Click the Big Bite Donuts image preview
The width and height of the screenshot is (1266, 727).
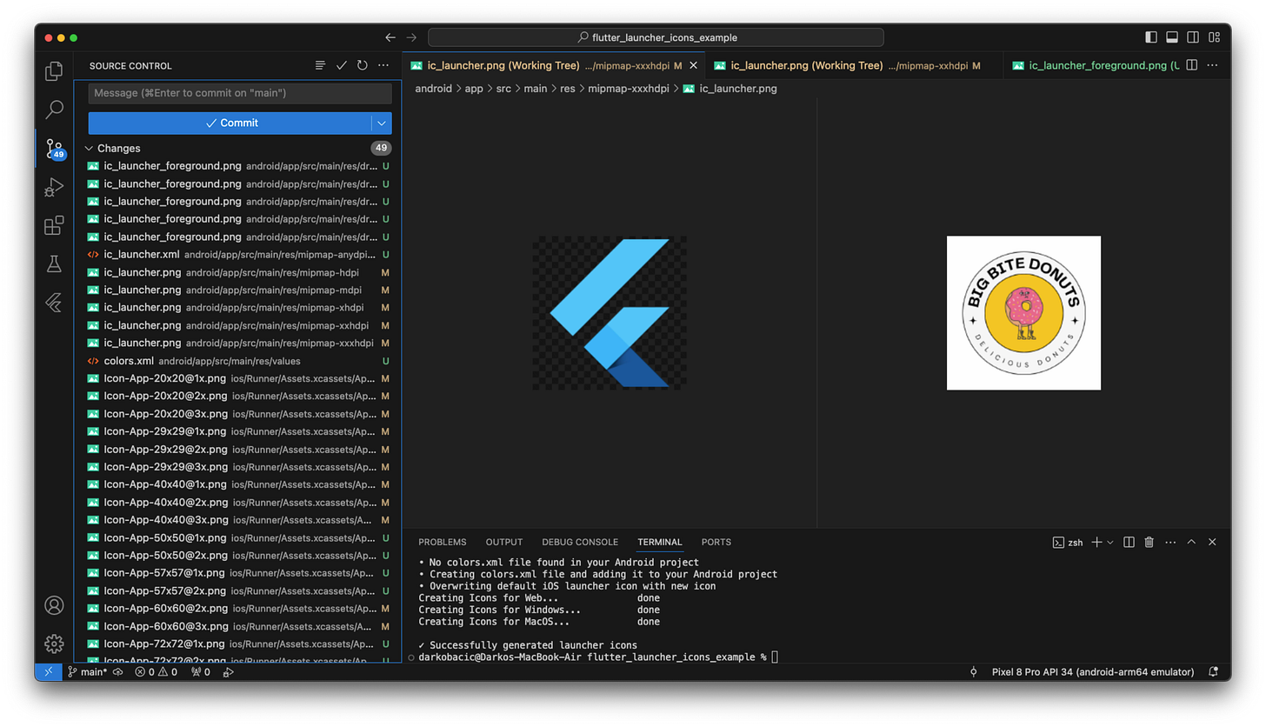(x=1023, y=313)
